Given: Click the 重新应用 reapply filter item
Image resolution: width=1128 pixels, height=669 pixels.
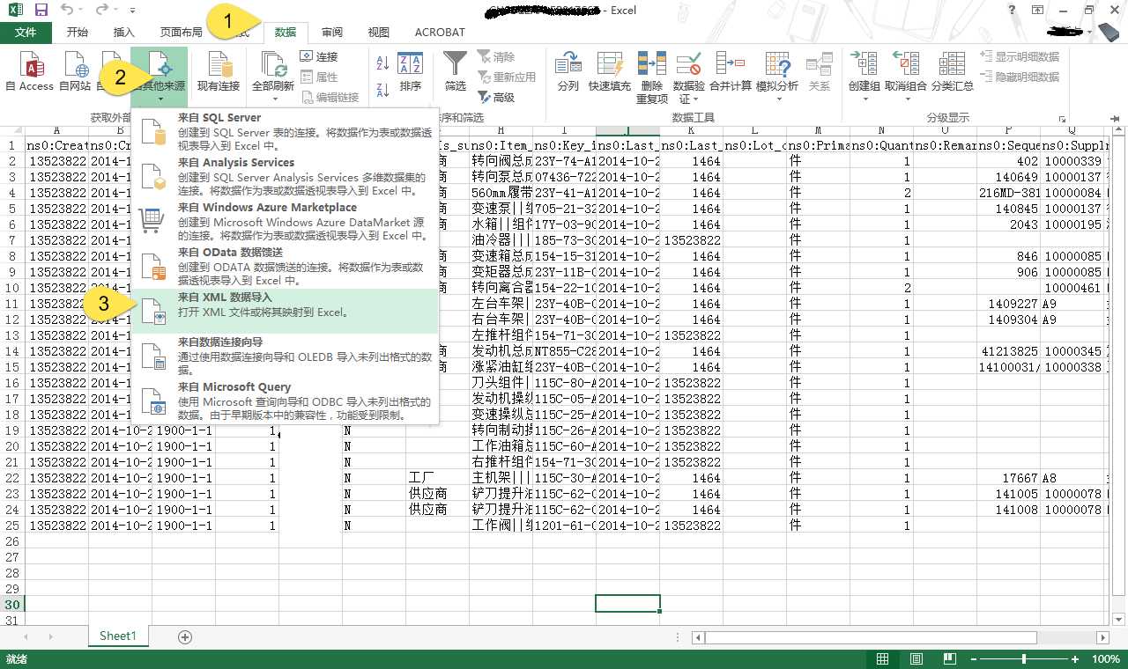Looking at the screenshot, I should point(507,77).
